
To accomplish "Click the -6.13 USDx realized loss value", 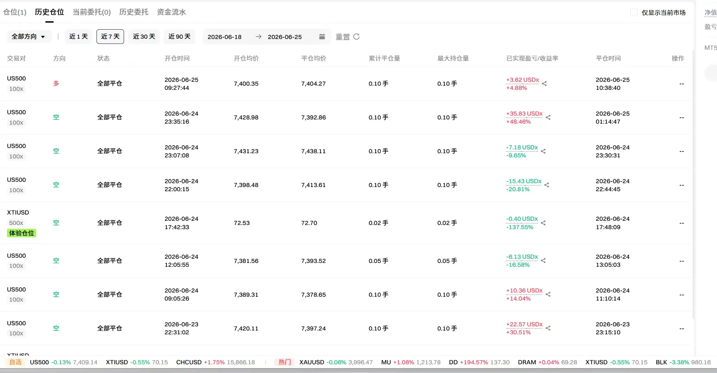I will pos(522,257).
